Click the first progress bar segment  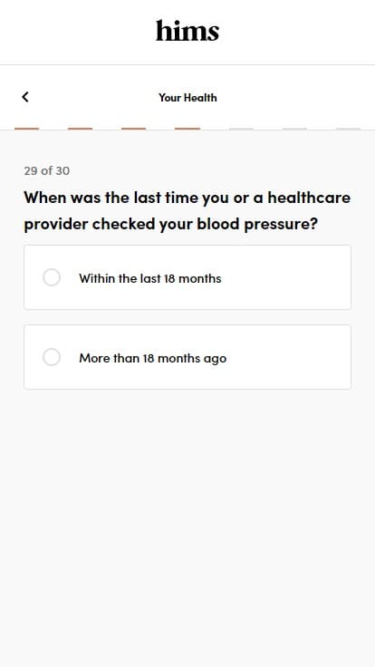(27, 129)
